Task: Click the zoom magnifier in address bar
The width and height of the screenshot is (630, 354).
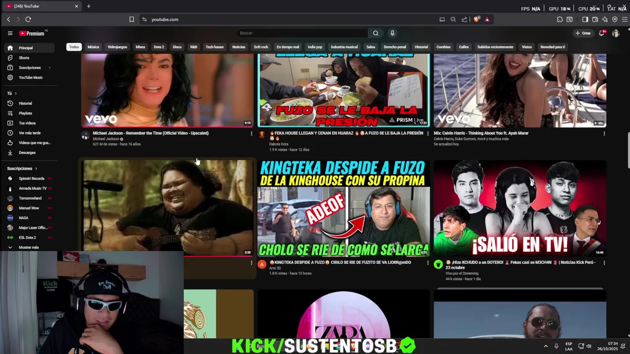Action: tap(453, 19)
